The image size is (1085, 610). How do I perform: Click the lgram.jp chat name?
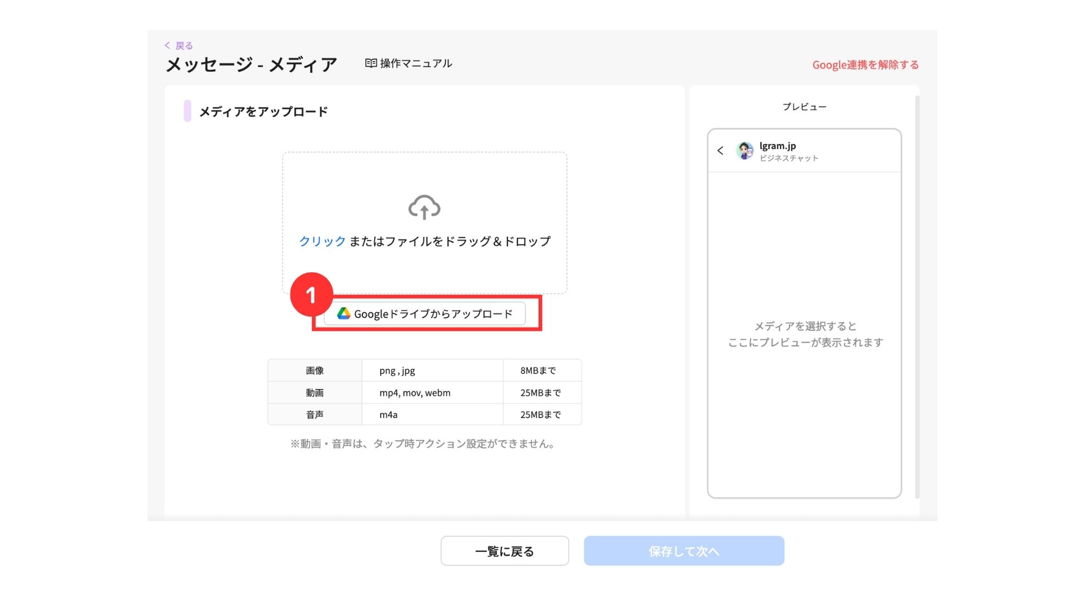point(778,146)
